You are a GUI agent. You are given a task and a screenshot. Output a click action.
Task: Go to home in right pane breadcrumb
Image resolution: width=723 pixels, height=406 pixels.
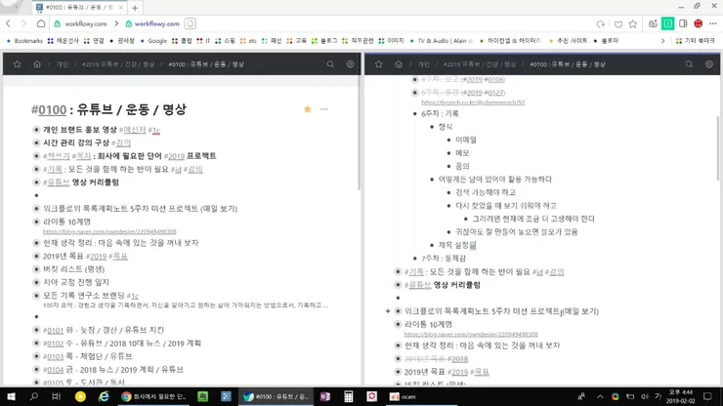[399, 64]
